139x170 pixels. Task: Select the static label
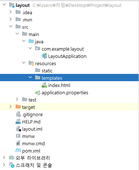47,71
